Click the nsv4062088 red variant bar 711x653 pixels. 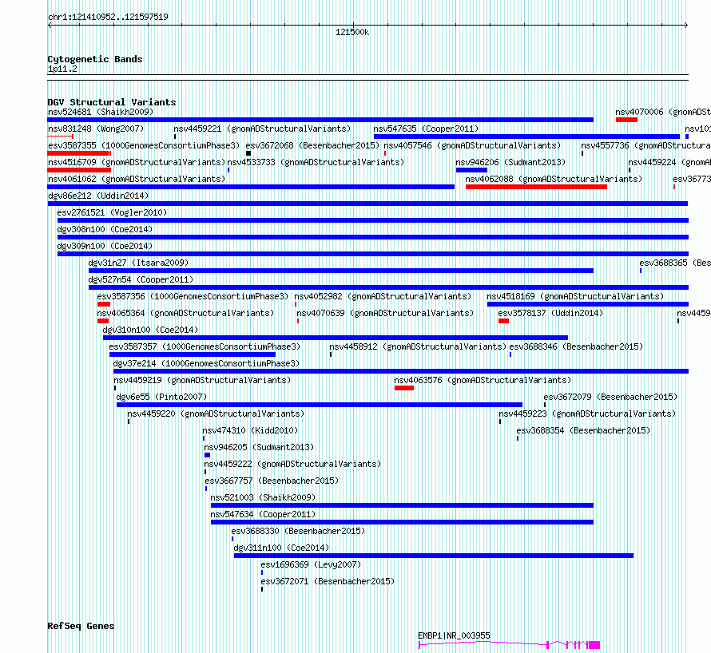tap(536, 187)
